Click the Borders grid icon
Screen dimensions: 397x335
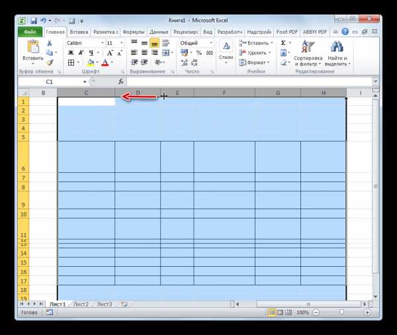[71, 62]
